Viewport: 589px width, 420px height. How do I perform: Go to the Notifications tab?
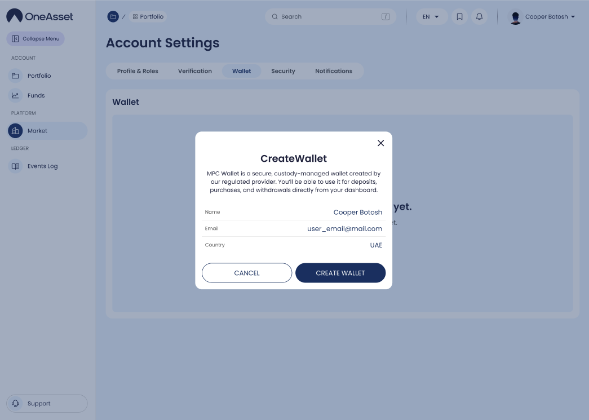334,71
